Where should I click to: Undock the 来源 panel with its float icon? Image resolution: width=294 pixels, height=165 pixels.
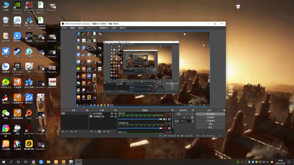click(x=115, y=110)
